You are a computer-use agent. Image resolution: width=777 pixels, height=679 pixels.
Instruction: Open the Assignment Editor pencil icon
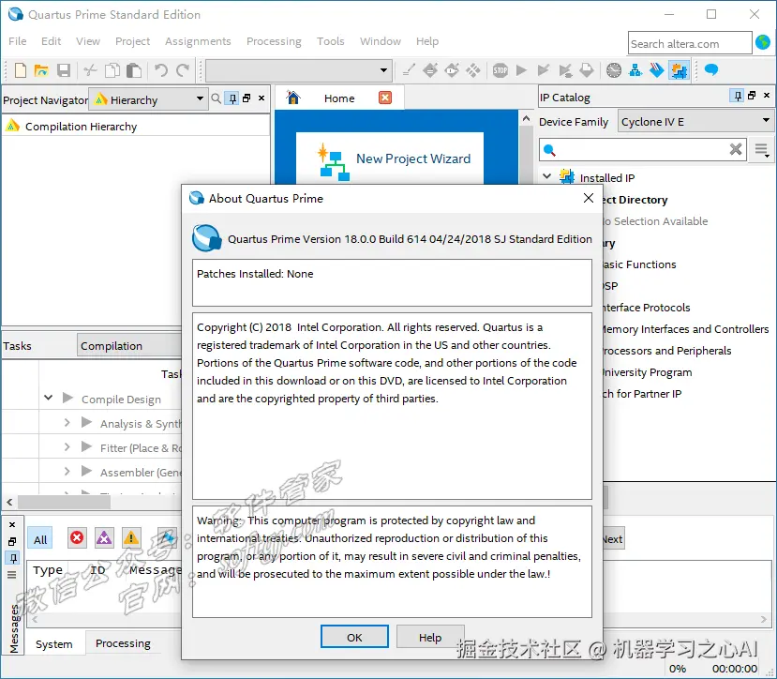(x=409, y=70)
